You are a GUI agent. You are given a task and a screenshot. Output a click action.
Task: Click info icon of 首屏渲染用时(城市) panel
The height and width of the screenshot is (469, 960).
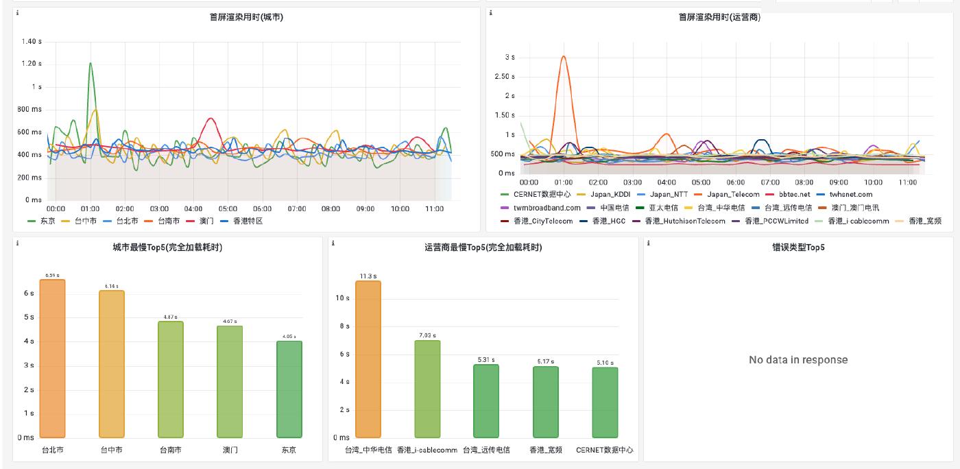[x=17, y=13]
